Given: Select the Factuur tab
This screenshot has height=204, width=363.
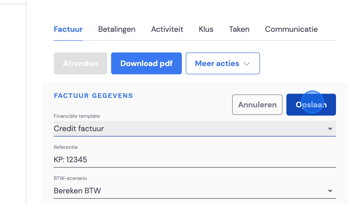Looking at the screenshot, I should (68, 29).
